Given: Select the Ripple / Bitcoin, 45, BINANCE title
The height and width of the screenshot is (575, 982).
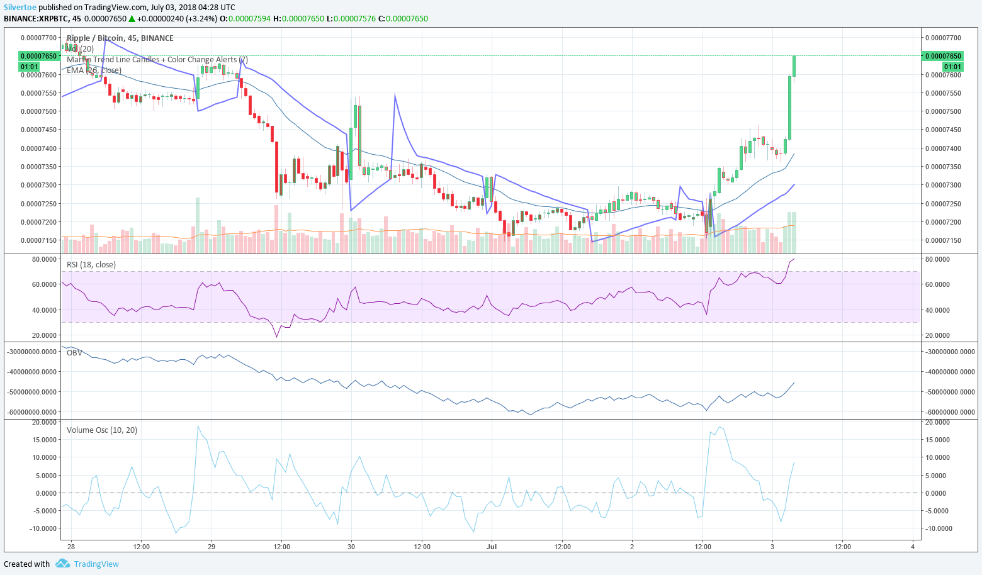Looking at the screenshot, I should pyautogui.click(x=120, y=38).
